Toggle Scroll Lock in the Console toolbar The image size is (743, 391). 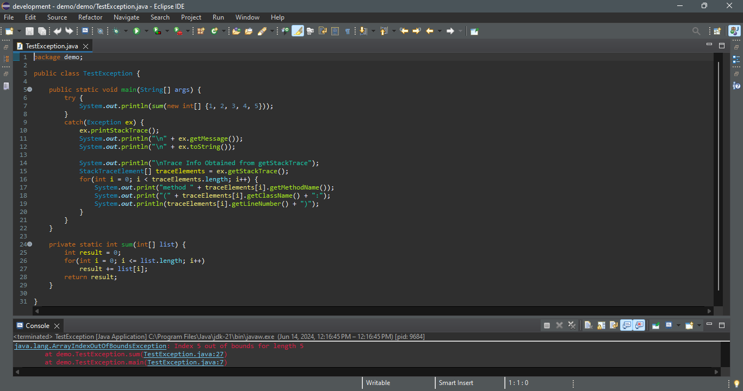click(601, 325)
